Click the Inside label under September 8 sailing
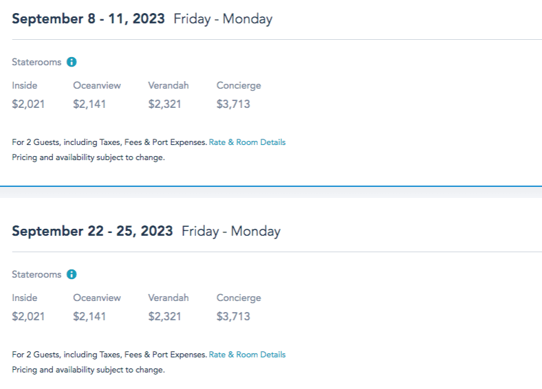The image size is (542, 389). [25, 85]
